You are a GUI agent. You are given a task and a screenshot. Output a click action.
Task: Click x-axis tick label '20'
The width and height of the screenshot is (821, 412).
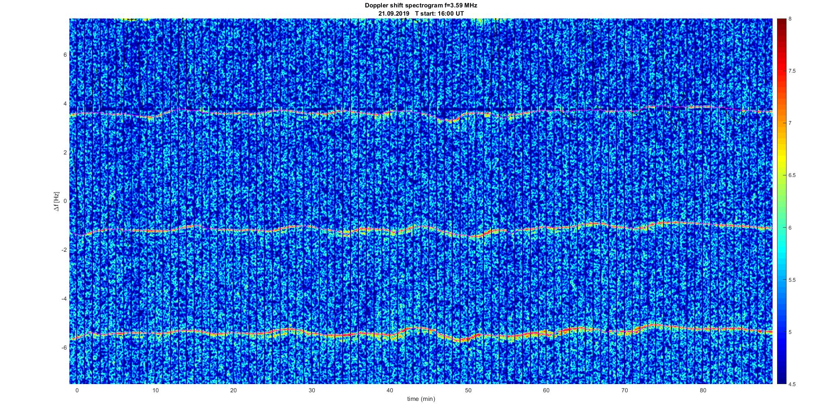(x=234, y=390)
